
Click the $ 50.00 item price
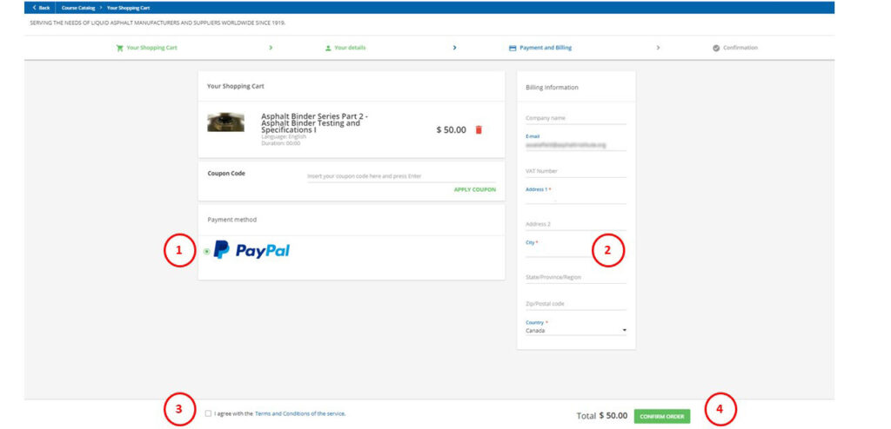(452, 130)
